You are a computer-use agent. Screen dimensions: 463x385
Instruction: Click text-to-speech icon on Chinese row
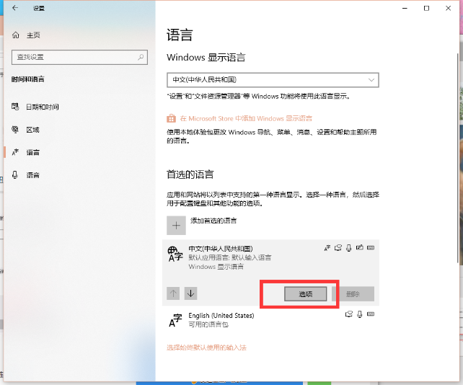pos(338,248)
